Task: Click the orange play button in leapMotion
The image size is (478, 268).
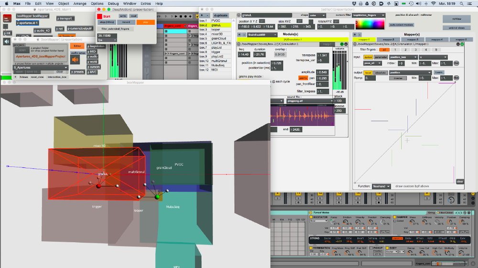Action: [x=146, y=22]
